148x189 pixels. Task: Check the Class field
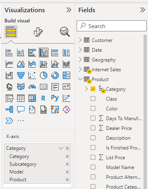click(x=93, y=99)
